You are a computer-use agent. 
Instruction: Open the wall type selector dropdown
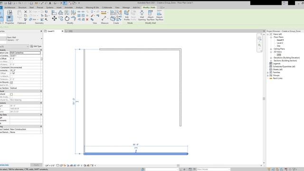tap(41, 39)
